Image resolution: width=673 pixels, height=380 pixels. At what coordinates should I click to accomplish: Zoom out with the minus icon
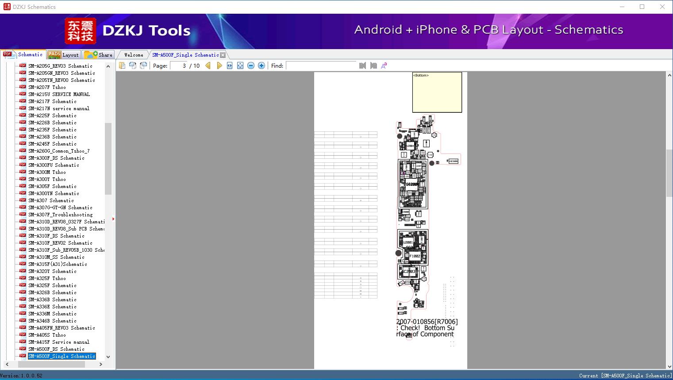click(251, 65)
